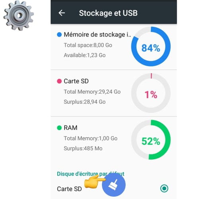Click the pointing hand emoji
This screenshot has width=199, height=199.
pyautogui.click(x=95, y=181)
